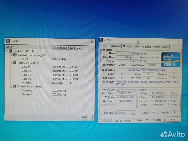Click the Name field Intel Core i5 3470
Screen dimensions: 188x141
tap(138, 54)
